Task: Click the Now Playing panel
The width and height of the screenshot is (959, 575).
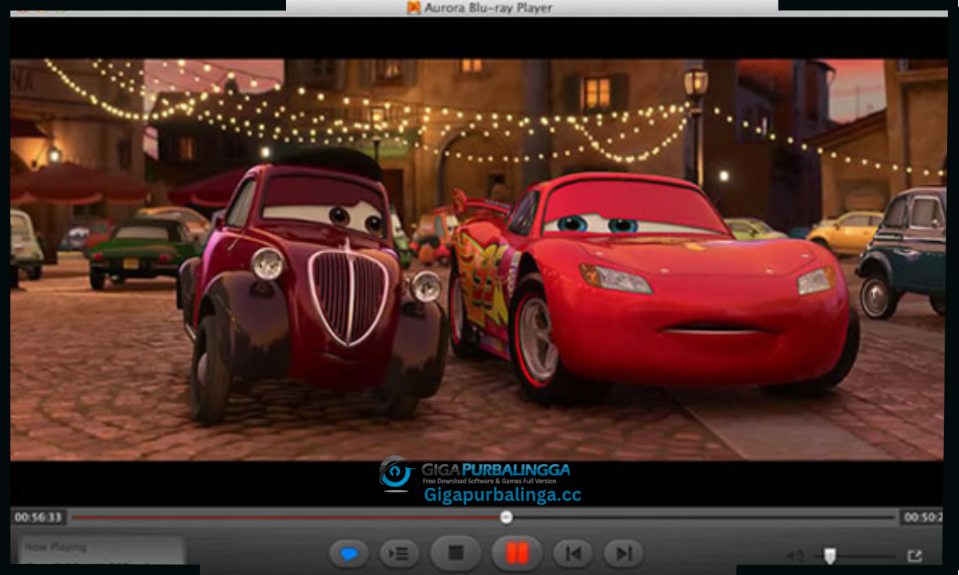Action: [102, 550]
